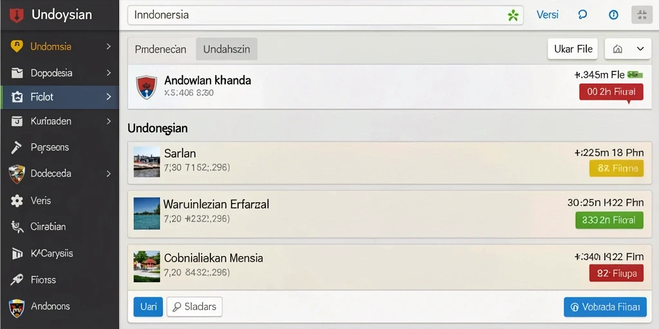This screenshot has width=659, height=329.
Task: Click the Sladars search button
Action: (x=194, y=307)
